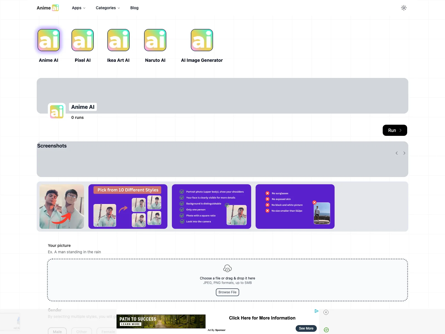Expand the Apps dropdown menu
The height and width of the screenshot is (334, 445).
point(79,8)
